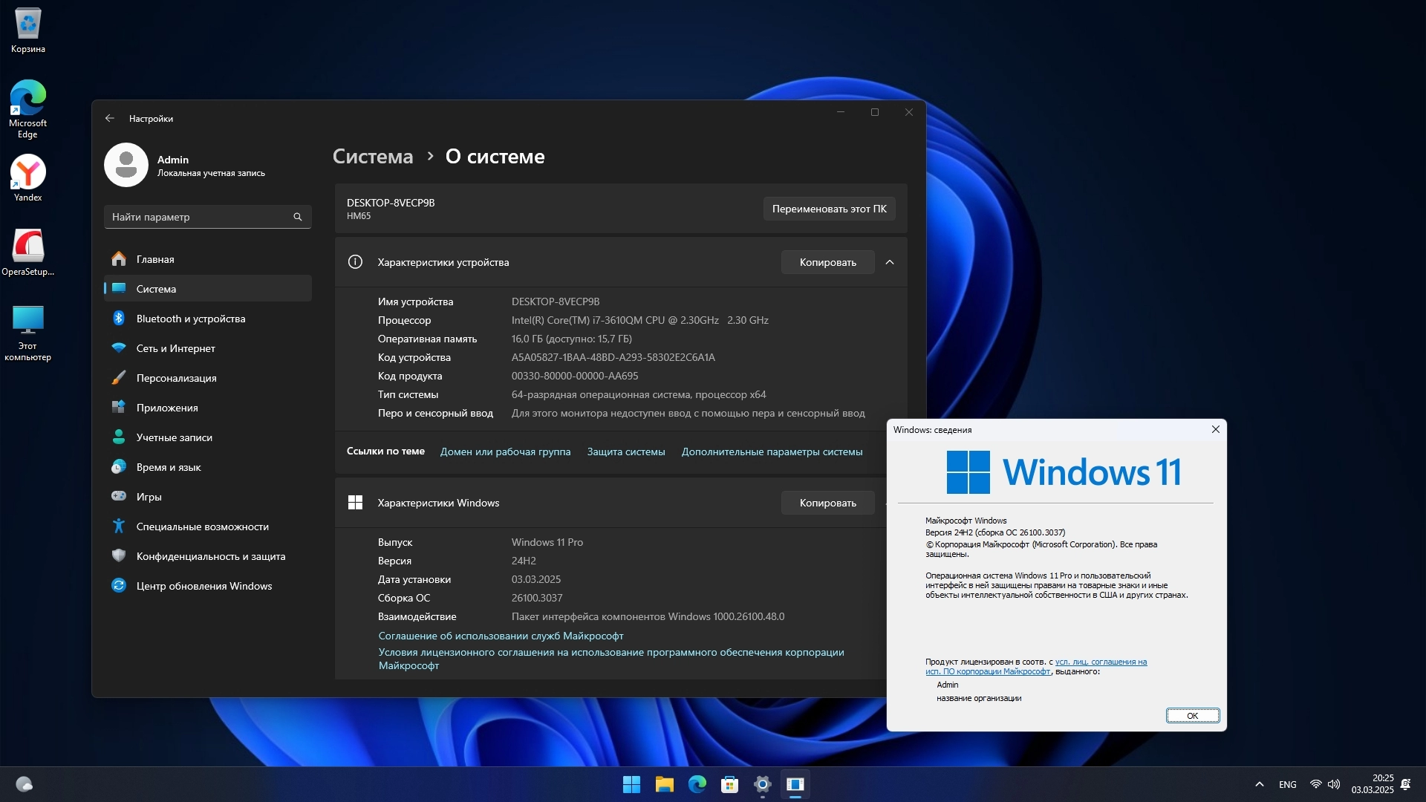
Task: Open Центр обновления Windows page
Action: pyautogui.click(x=204, y=586)
